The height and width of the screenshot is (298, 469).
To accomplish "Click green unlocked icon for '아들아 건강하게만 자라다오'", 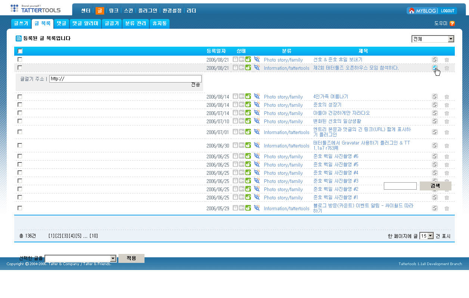I will (248, 113).
